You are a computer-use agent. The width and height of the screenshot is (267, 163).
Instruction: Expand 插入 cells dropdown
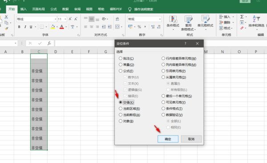click(233, 17)
